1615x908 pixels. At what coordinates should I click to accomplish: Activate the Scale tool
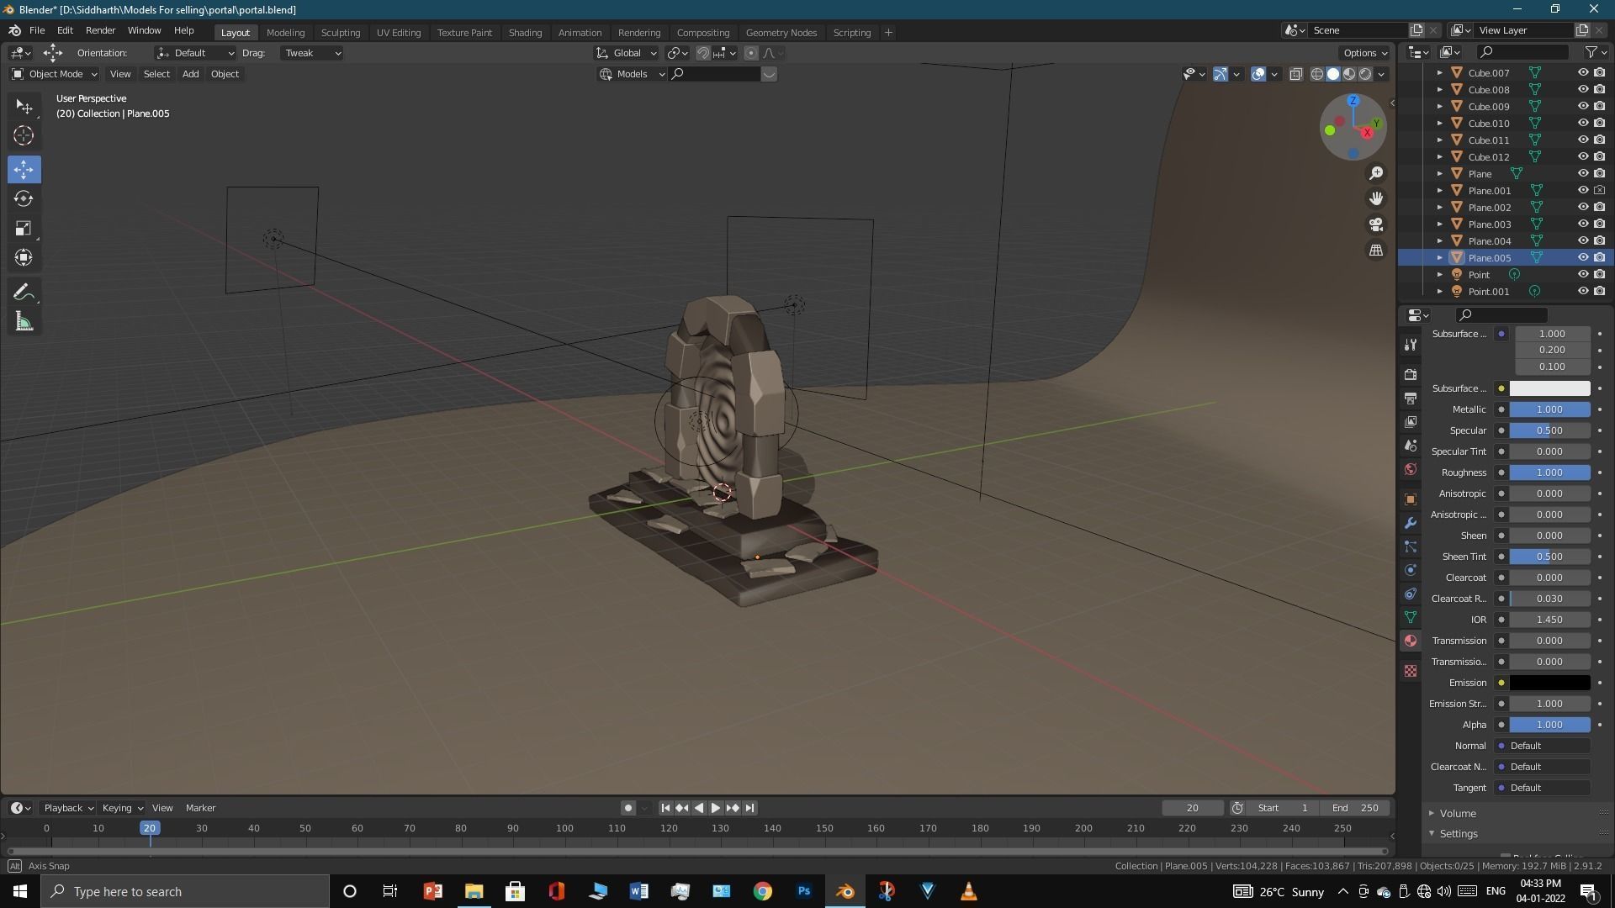tap(24, 229)
